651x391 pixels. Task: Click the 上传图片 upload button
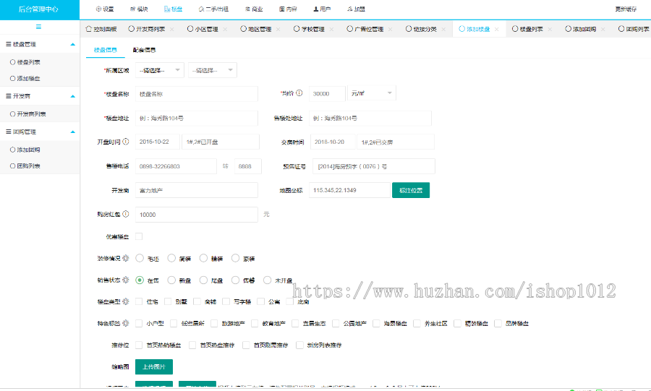click(x=154, y=366)
